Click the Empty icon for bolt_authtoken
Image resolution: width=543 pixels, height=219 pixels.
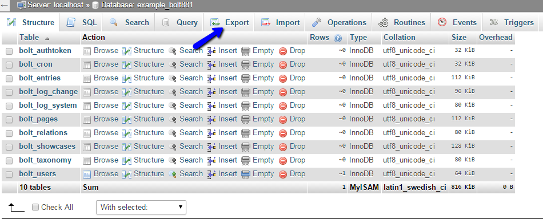pos(246,51)
